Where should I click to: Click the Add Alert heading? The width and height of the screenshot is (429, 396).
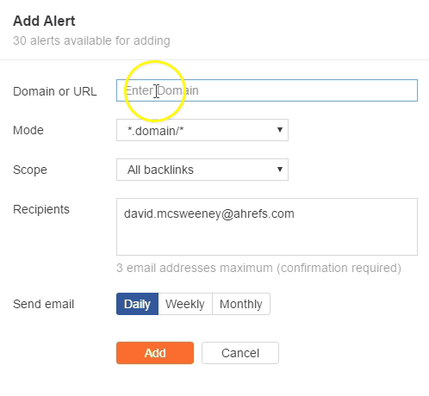pyautogui.click(x=44, y=21)
